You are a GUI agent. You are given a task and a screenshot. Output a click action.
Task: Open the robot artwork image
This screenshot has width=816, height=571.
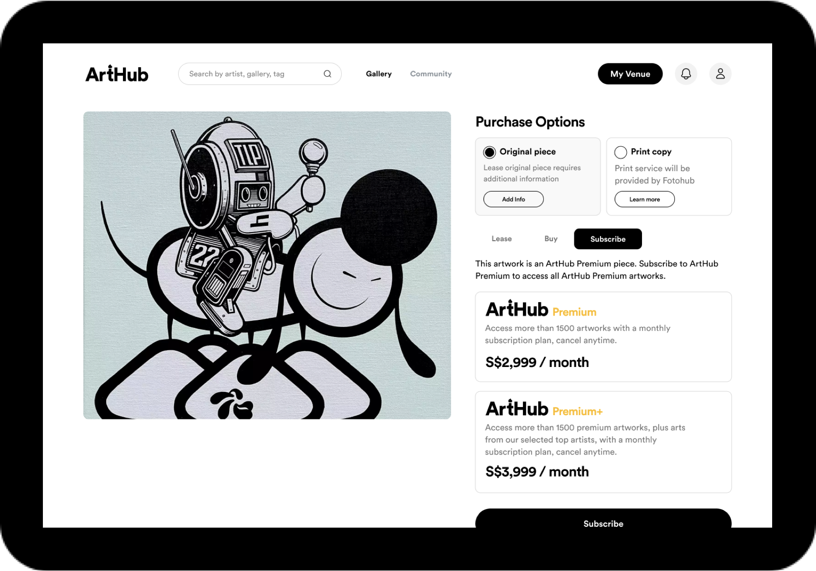pyautogui.click(x=267, y=265)
